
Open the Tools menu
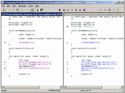click(31, 6)
